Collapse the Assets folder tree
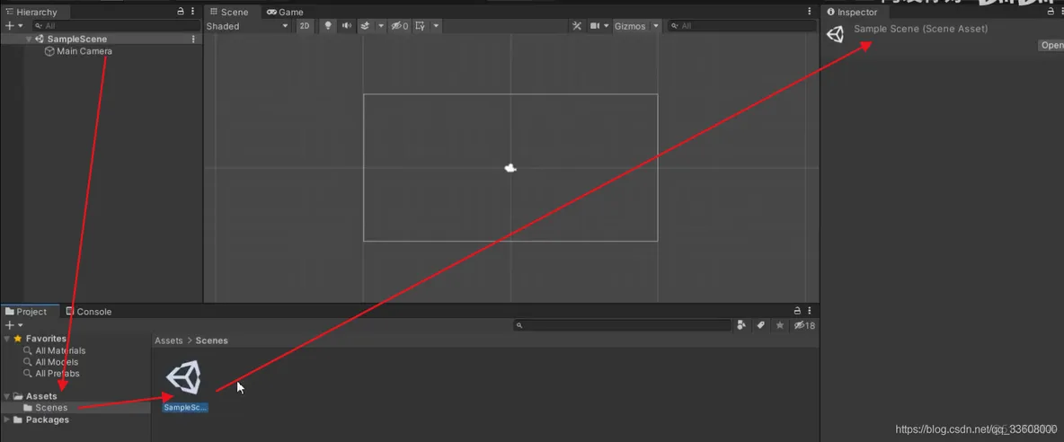The image size is (1064, 442). point(7,396)
